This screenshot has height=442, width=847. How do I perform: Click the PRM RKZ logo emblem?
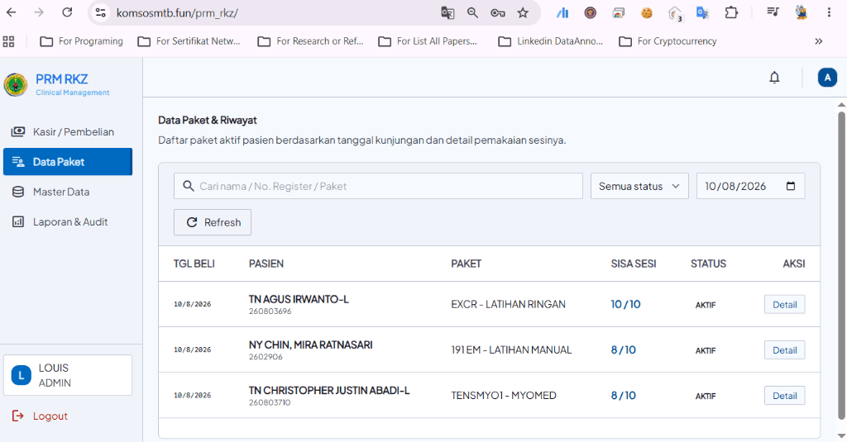coord(16,85)
